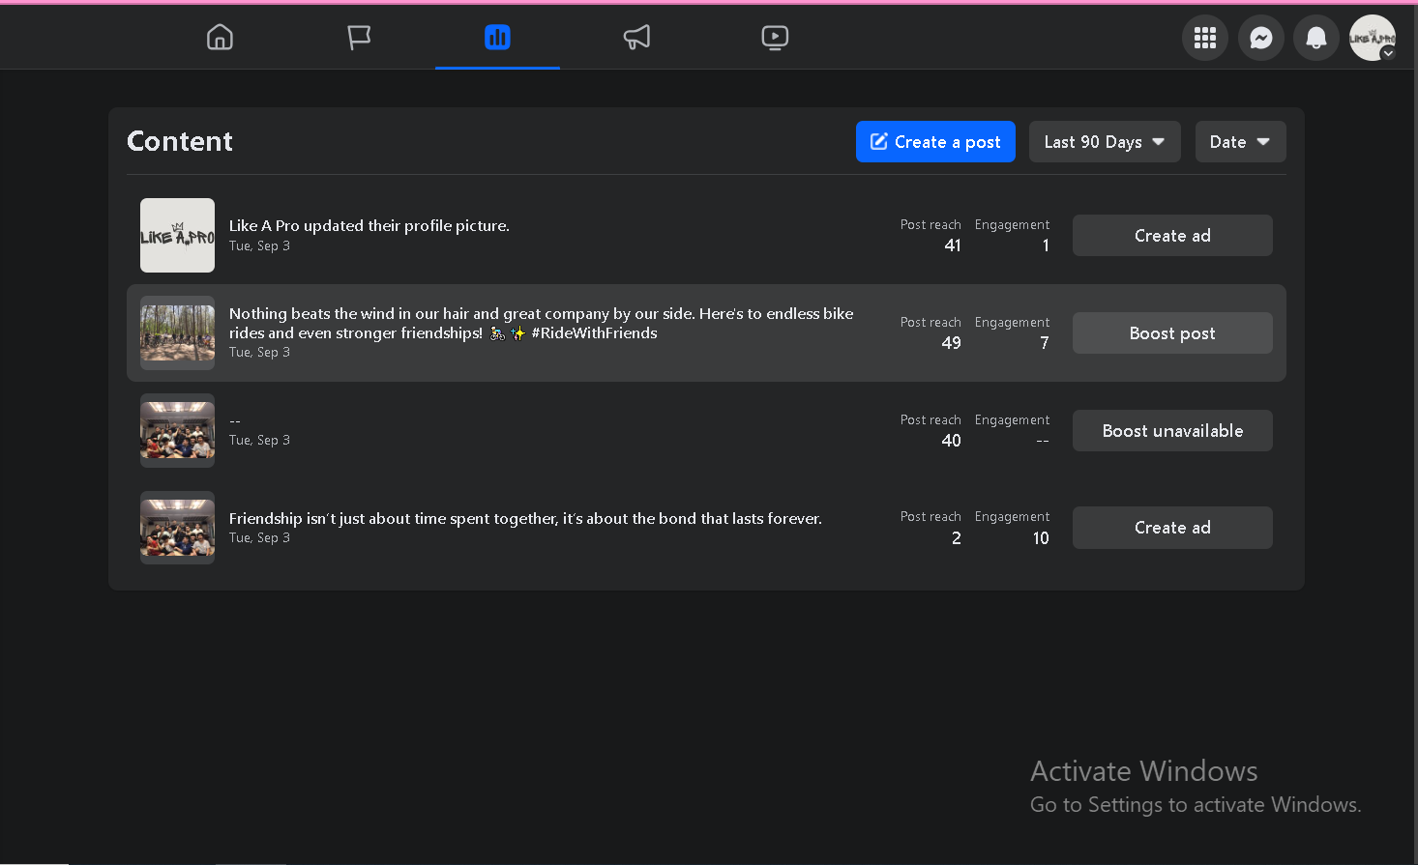Viewport: 1418px width, 865px height.
Task: Click Create ad for the Friendship post
Action: pos(1172,528)
